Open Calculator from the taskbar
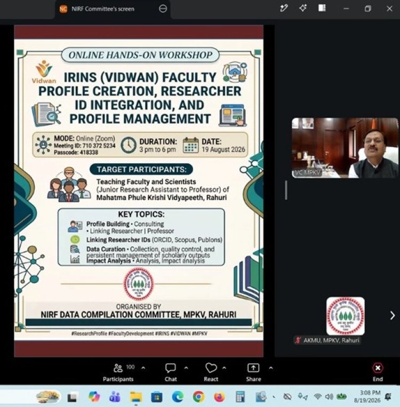 [x=240, y=397]
